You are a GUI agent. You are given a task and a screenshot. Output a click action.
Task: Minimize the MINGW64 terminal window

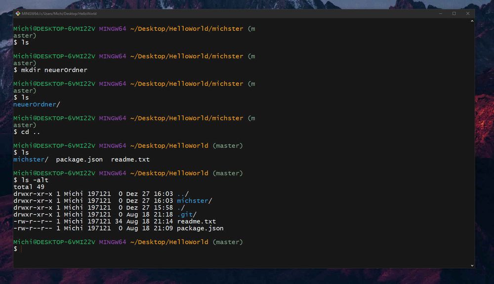click(440, 13)
